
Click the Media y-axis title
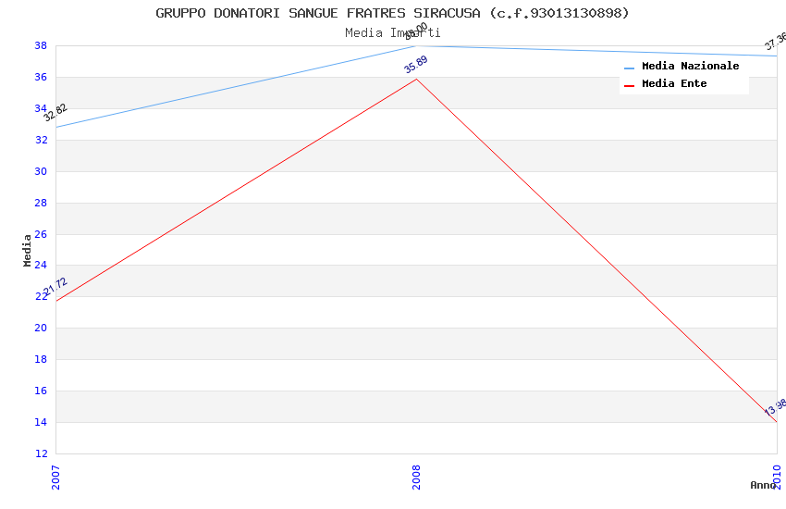tap(27, 250)
